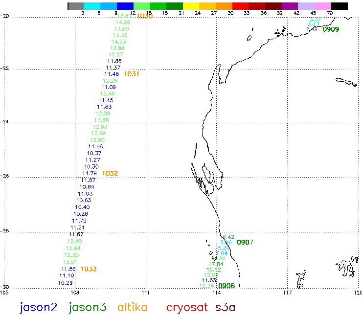Select the blue value 11.46
This screenshot has height=318, width=362.
click(x=112, y=74)
